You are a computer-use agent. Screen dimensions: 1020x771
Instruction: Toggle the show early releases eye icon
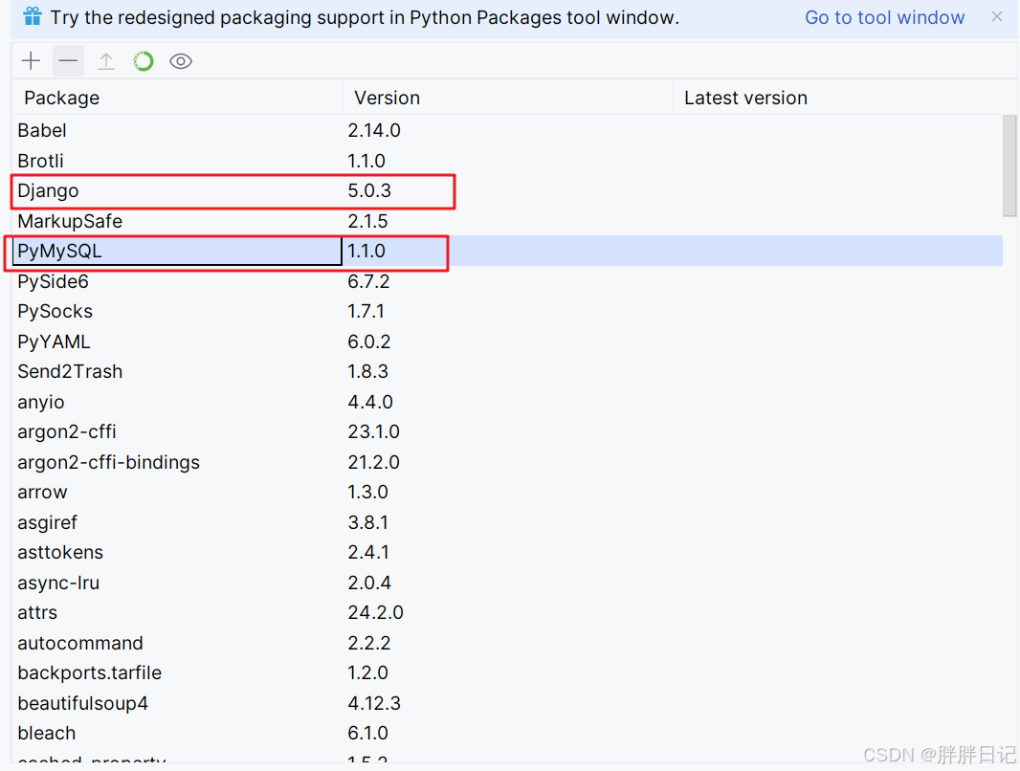(x=181, y=61)
